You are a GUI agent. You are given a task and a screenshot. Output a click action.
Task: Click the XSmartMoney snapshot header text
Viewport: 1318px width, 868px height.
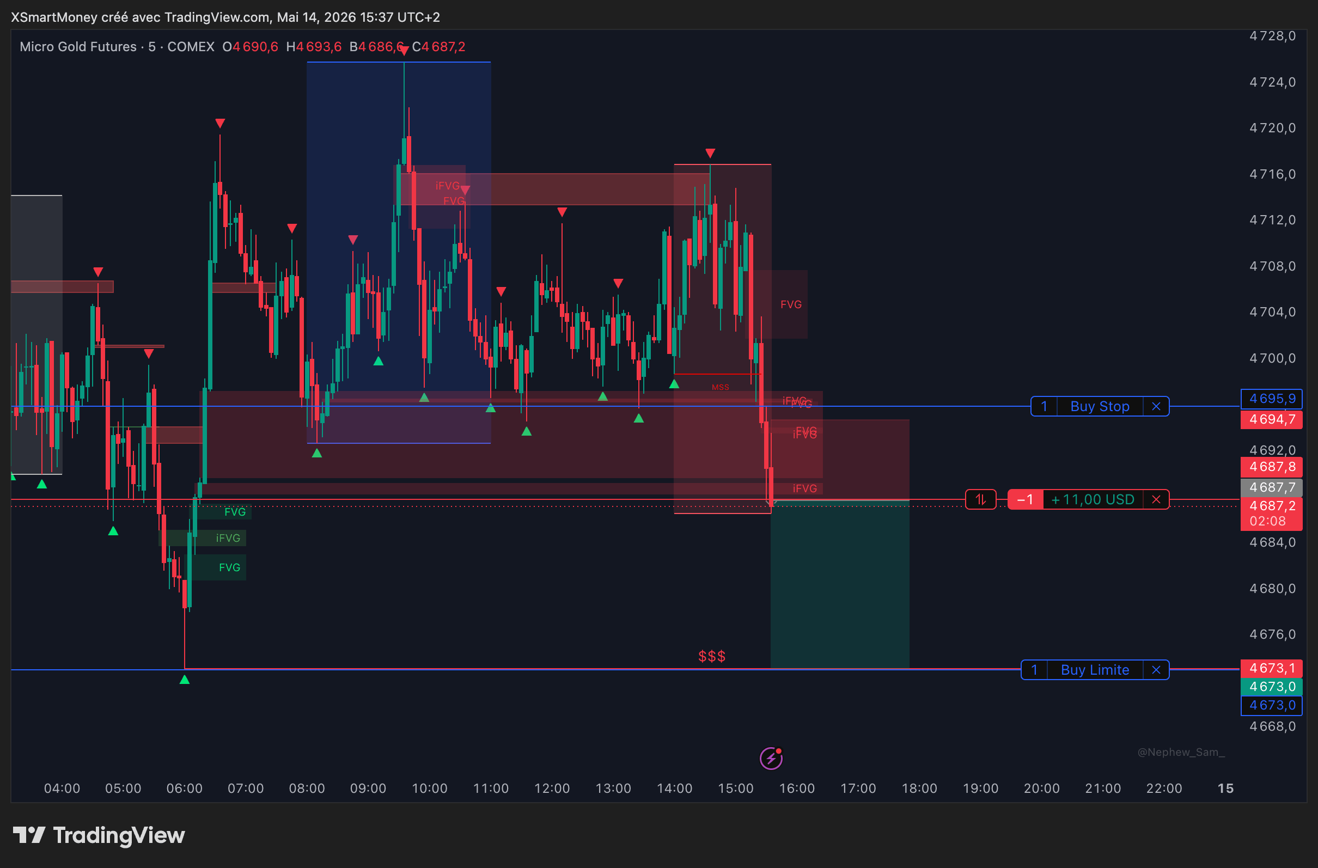[x=225, y=17]
